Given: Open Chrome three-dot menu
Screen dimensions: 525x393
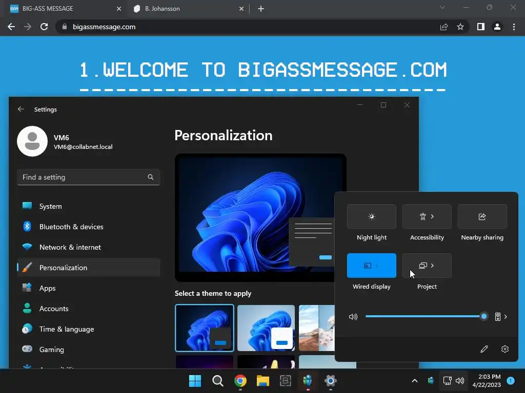Looking at the screenshot, I should (x=514, y=27).
